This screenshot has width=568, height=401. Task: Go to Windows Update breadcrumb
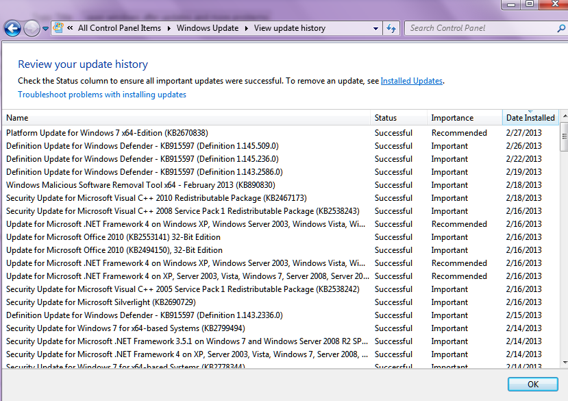[x=208, y=28]
